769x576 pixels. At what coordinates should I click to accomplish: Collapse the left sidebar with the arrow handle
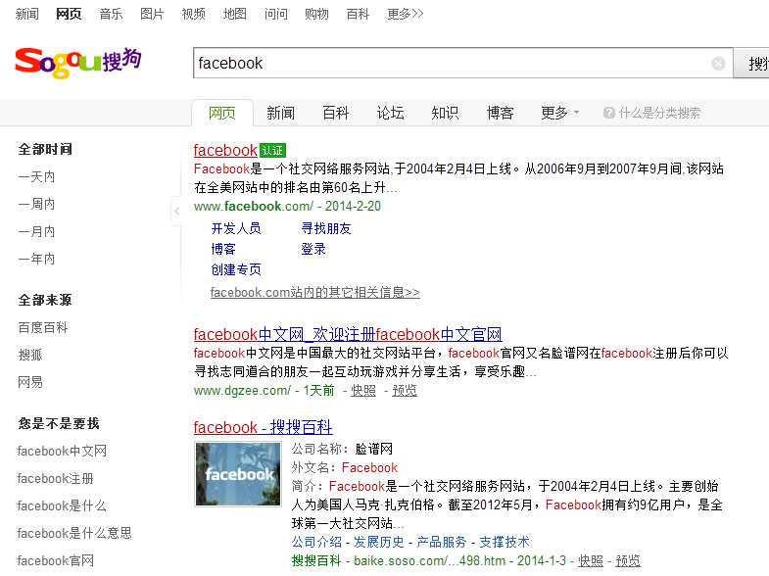pos(176,212)
